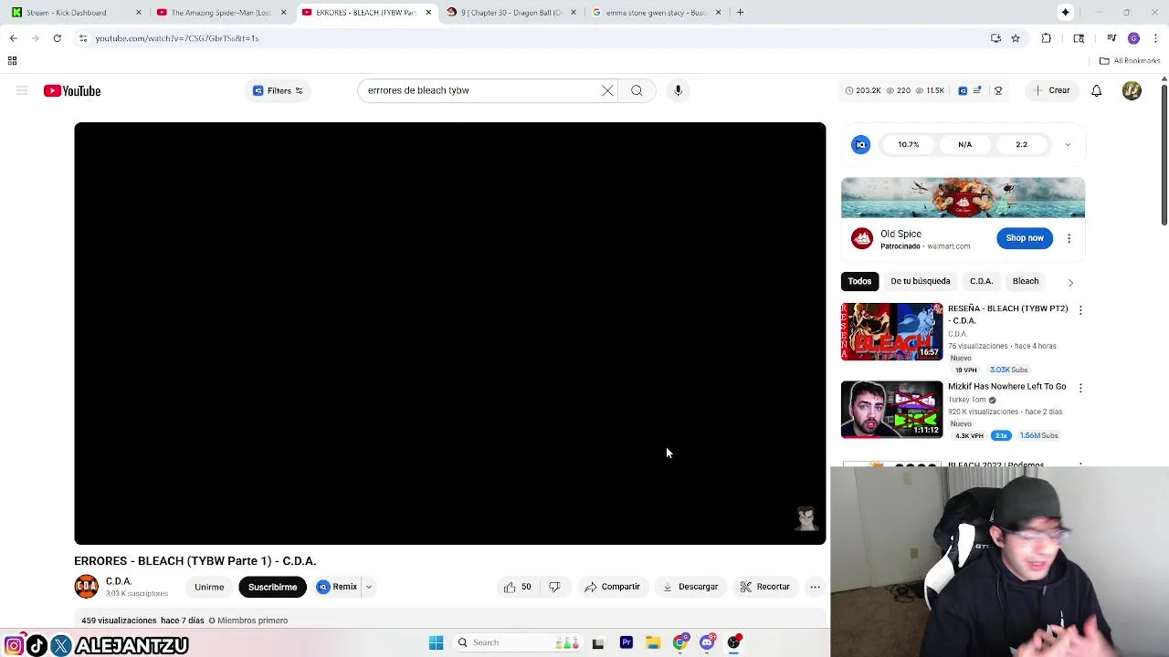Click the browser address bar URL
Viewport: 1169px width, 657px height.
(177, 38)
